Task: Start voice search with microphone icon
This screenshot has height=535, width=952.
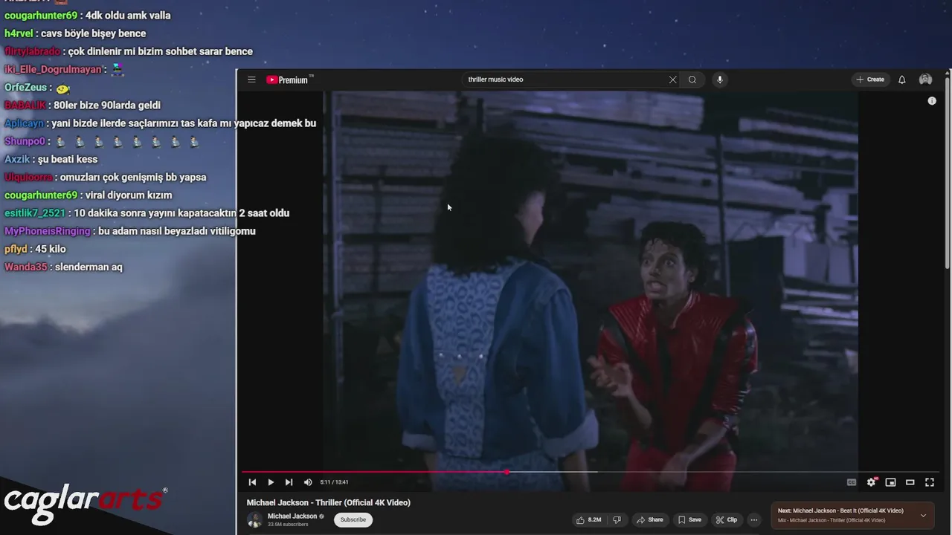Action: 719,80
